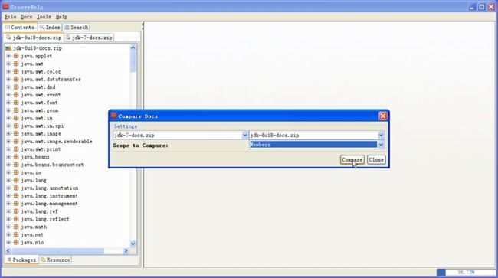Click the java.awt.im.spi package icon
This screenshot has height=278, width=498.
coord(16,126)
